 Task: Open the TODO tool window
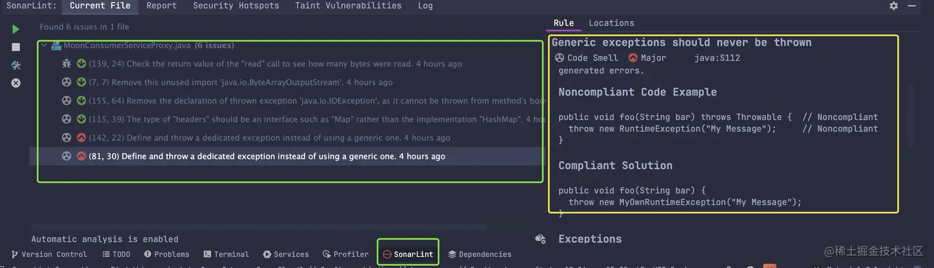coord(116,254)
